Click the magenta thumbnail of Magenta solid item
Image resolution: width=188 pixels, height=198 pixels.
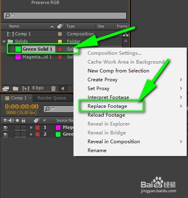pos(18,57)
